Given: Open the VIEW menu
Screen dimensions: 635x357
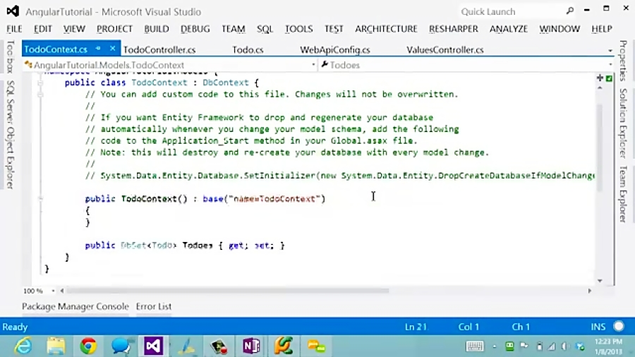Looking at the screenshot, I should click(x=74, y=29).
